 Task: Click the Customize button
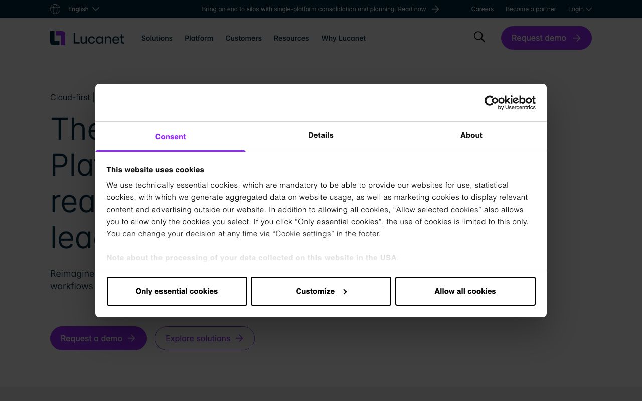[321, 291]
